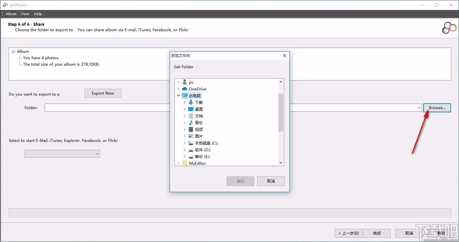The width and height of the screenshot is (459, 242).
Task: Collapse the Album tree in summary box
Action: [14, 51]
